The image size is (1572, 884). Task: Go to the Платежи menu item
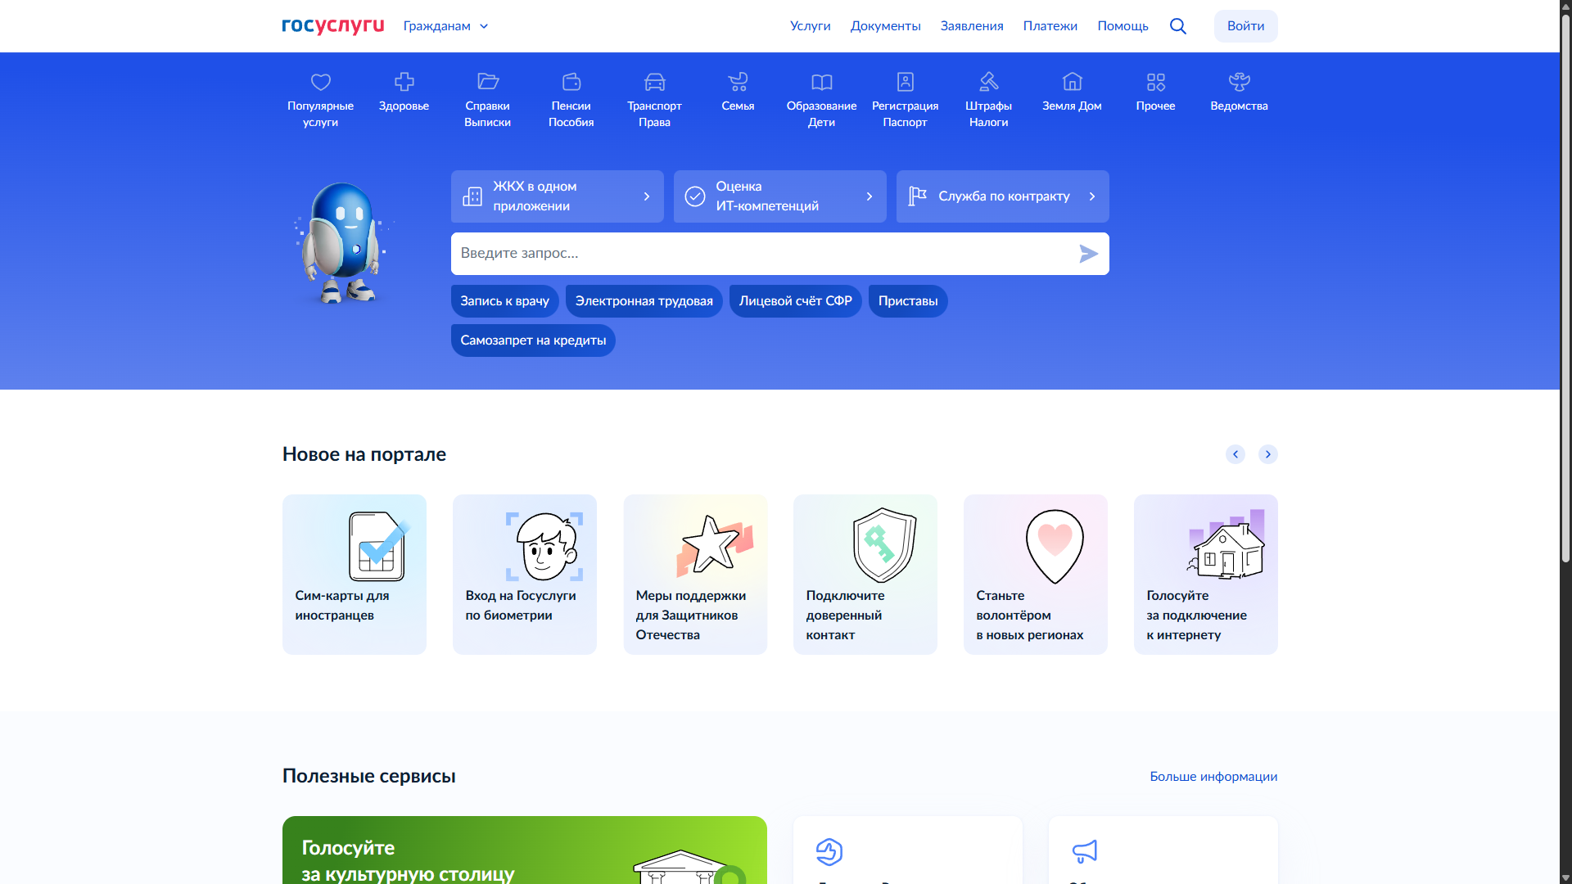pyautogui.click(x=1050, y=26)
